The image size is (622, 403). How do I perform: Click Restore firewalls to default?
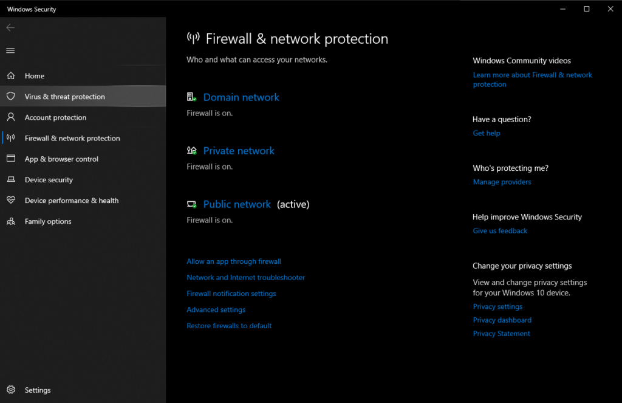pyautogui.click(x=229, y=326)
